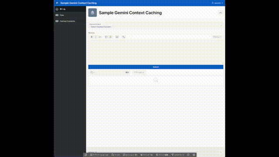Screen dimensions: 279x157
Task: Open the apexdev user menu
Action: [217, 3]
